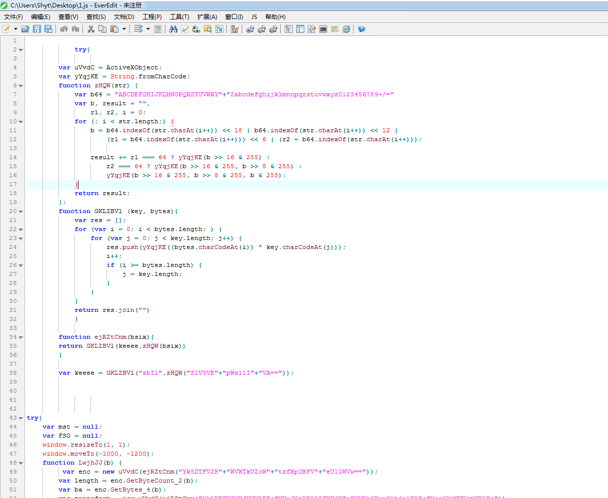Viewport: 608px width, 498px height.
Task: Create a new document via toolbar icon
Action: click(6, 29)
